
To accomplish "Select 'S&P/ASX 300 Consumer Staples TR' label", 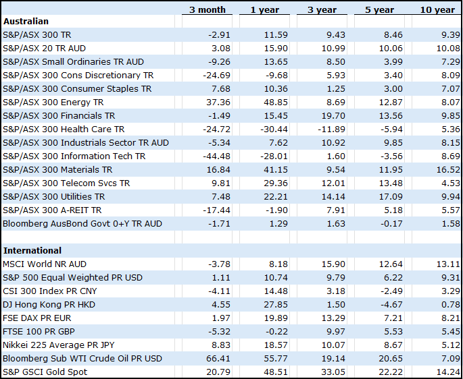I will [77, 89].
